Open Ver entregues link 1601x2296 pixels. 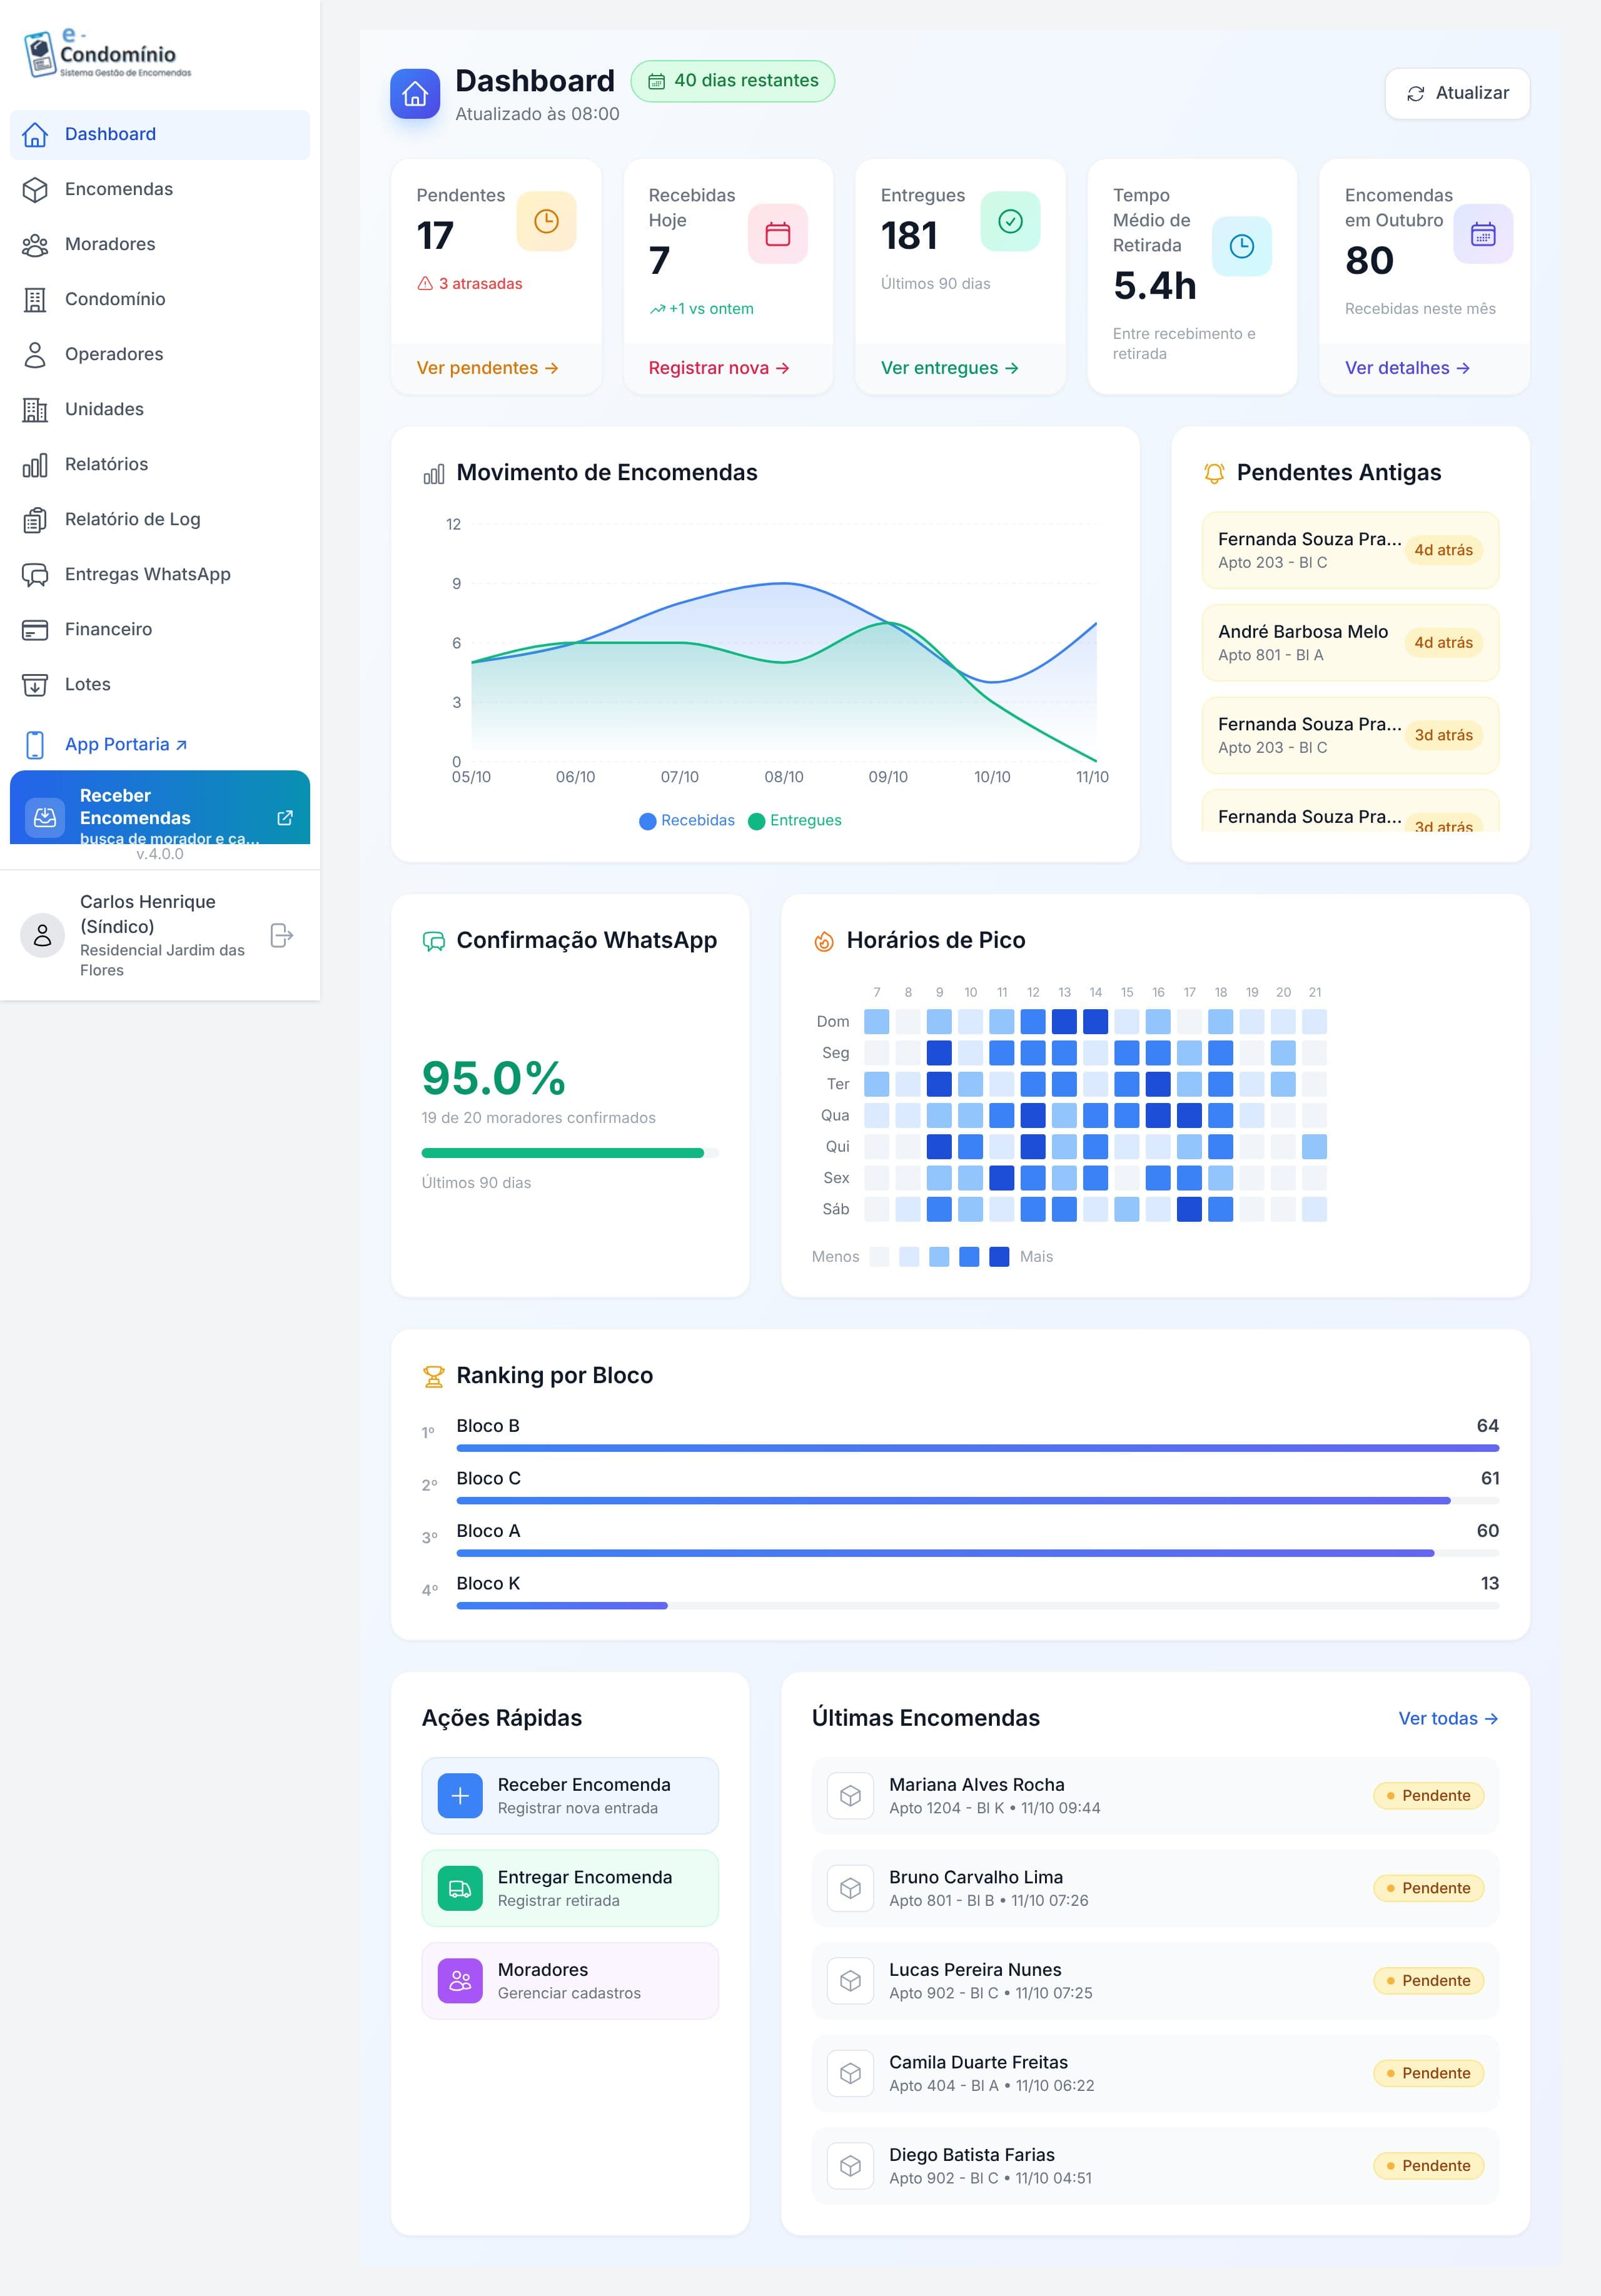950,368
